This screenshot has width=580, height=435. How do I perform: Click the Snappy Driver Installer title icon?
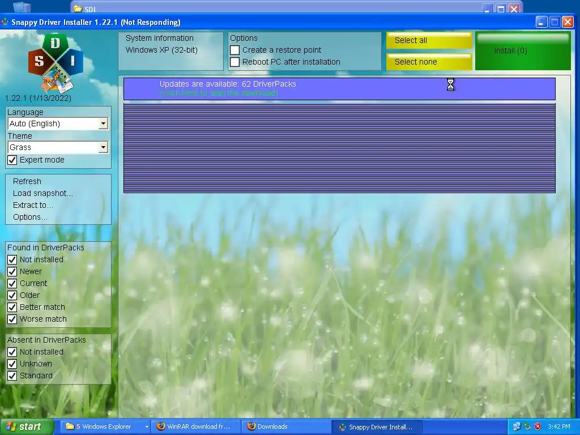tap(5, 22)
